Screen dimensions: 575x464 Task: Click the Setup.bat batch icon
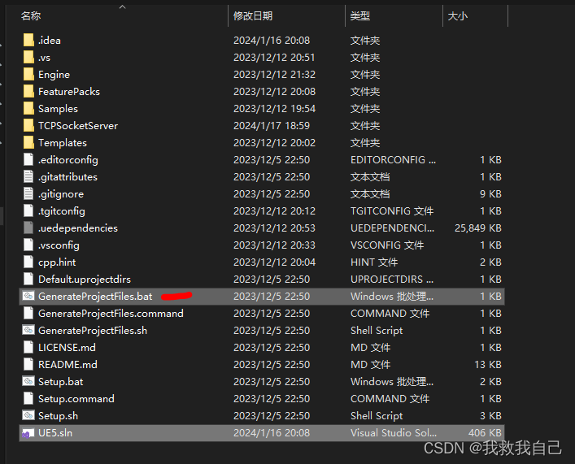click(28, 381)
